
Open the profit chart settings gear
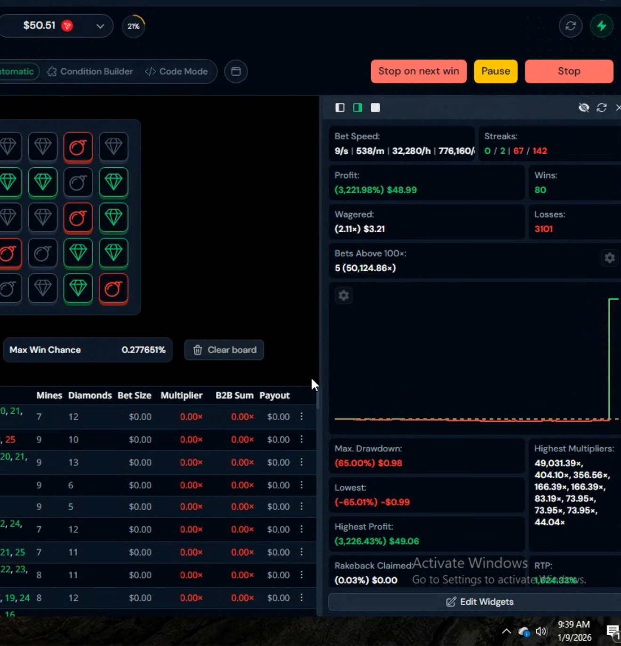pyautogui.click(x=343, y=295)
